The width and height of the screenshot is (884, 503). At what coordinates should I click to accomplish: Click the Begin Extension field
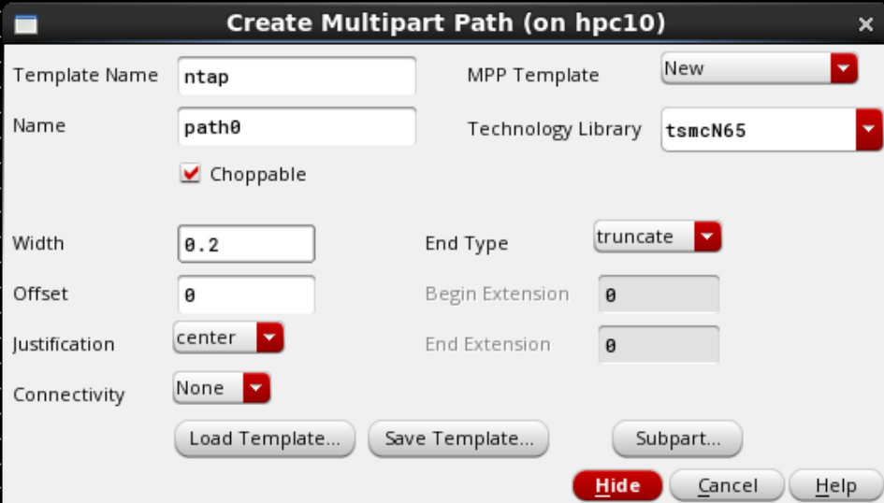click(659, 294)
